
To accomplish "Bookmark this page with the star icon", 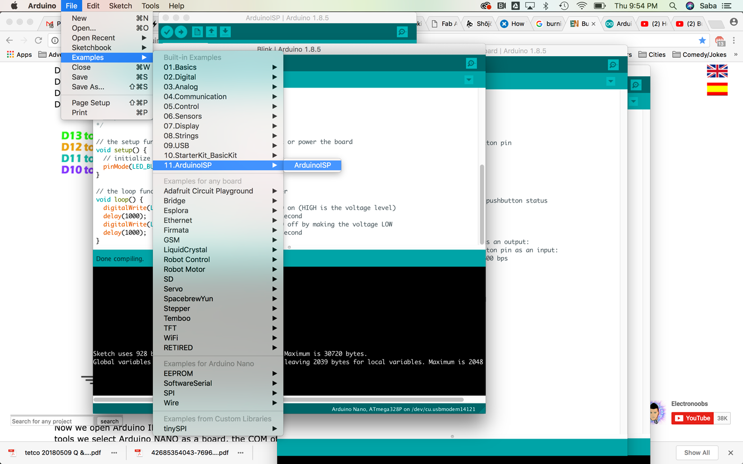I will pos(703,40).
